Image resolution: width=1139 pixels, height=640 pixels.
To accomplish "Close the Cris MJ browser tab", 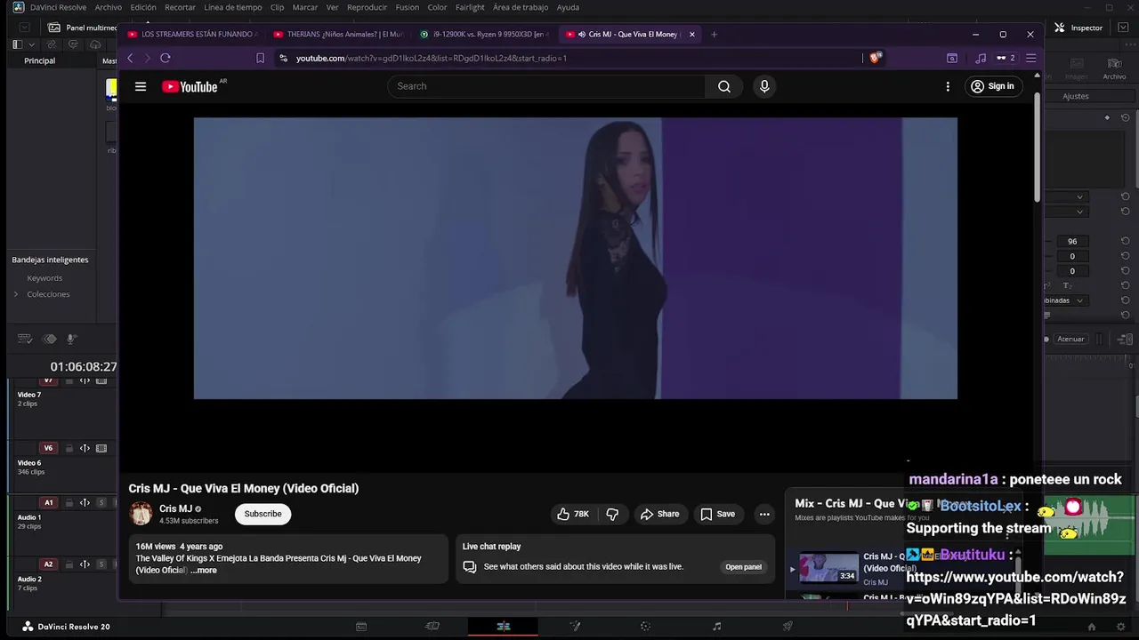I will coord(691,35).
